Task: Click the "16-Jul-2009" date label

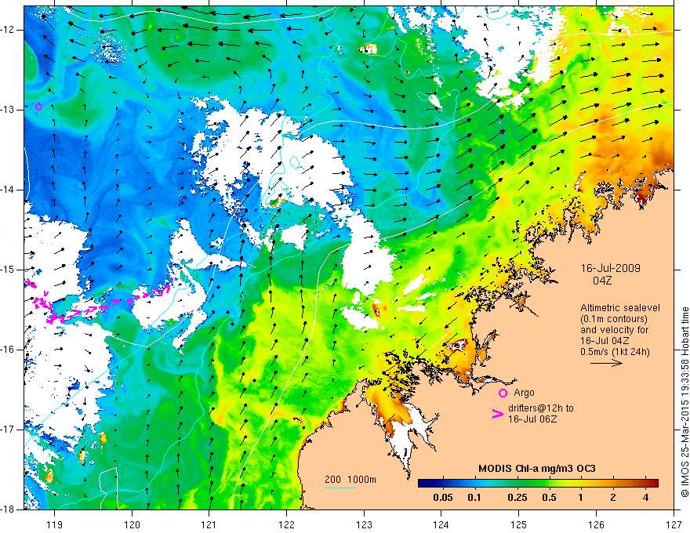Action: 610,268
